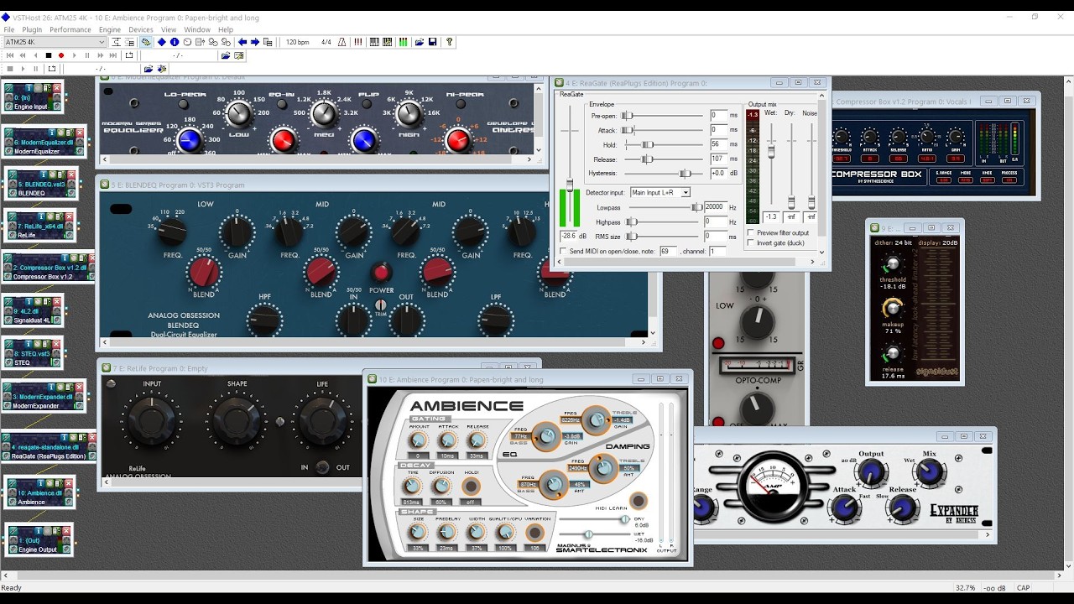1074x604 pixels.
Task: Close the ModernExpander.dll node with red X
Action: coord(80,387)
